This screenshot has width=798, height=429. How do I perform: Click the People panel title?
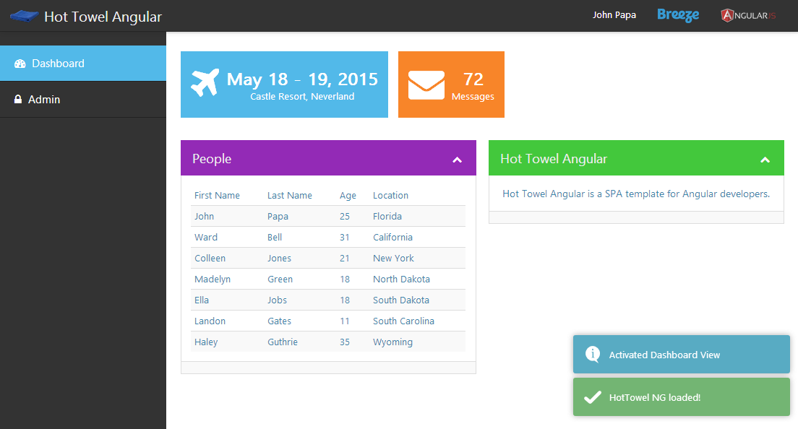click(212, 159)
